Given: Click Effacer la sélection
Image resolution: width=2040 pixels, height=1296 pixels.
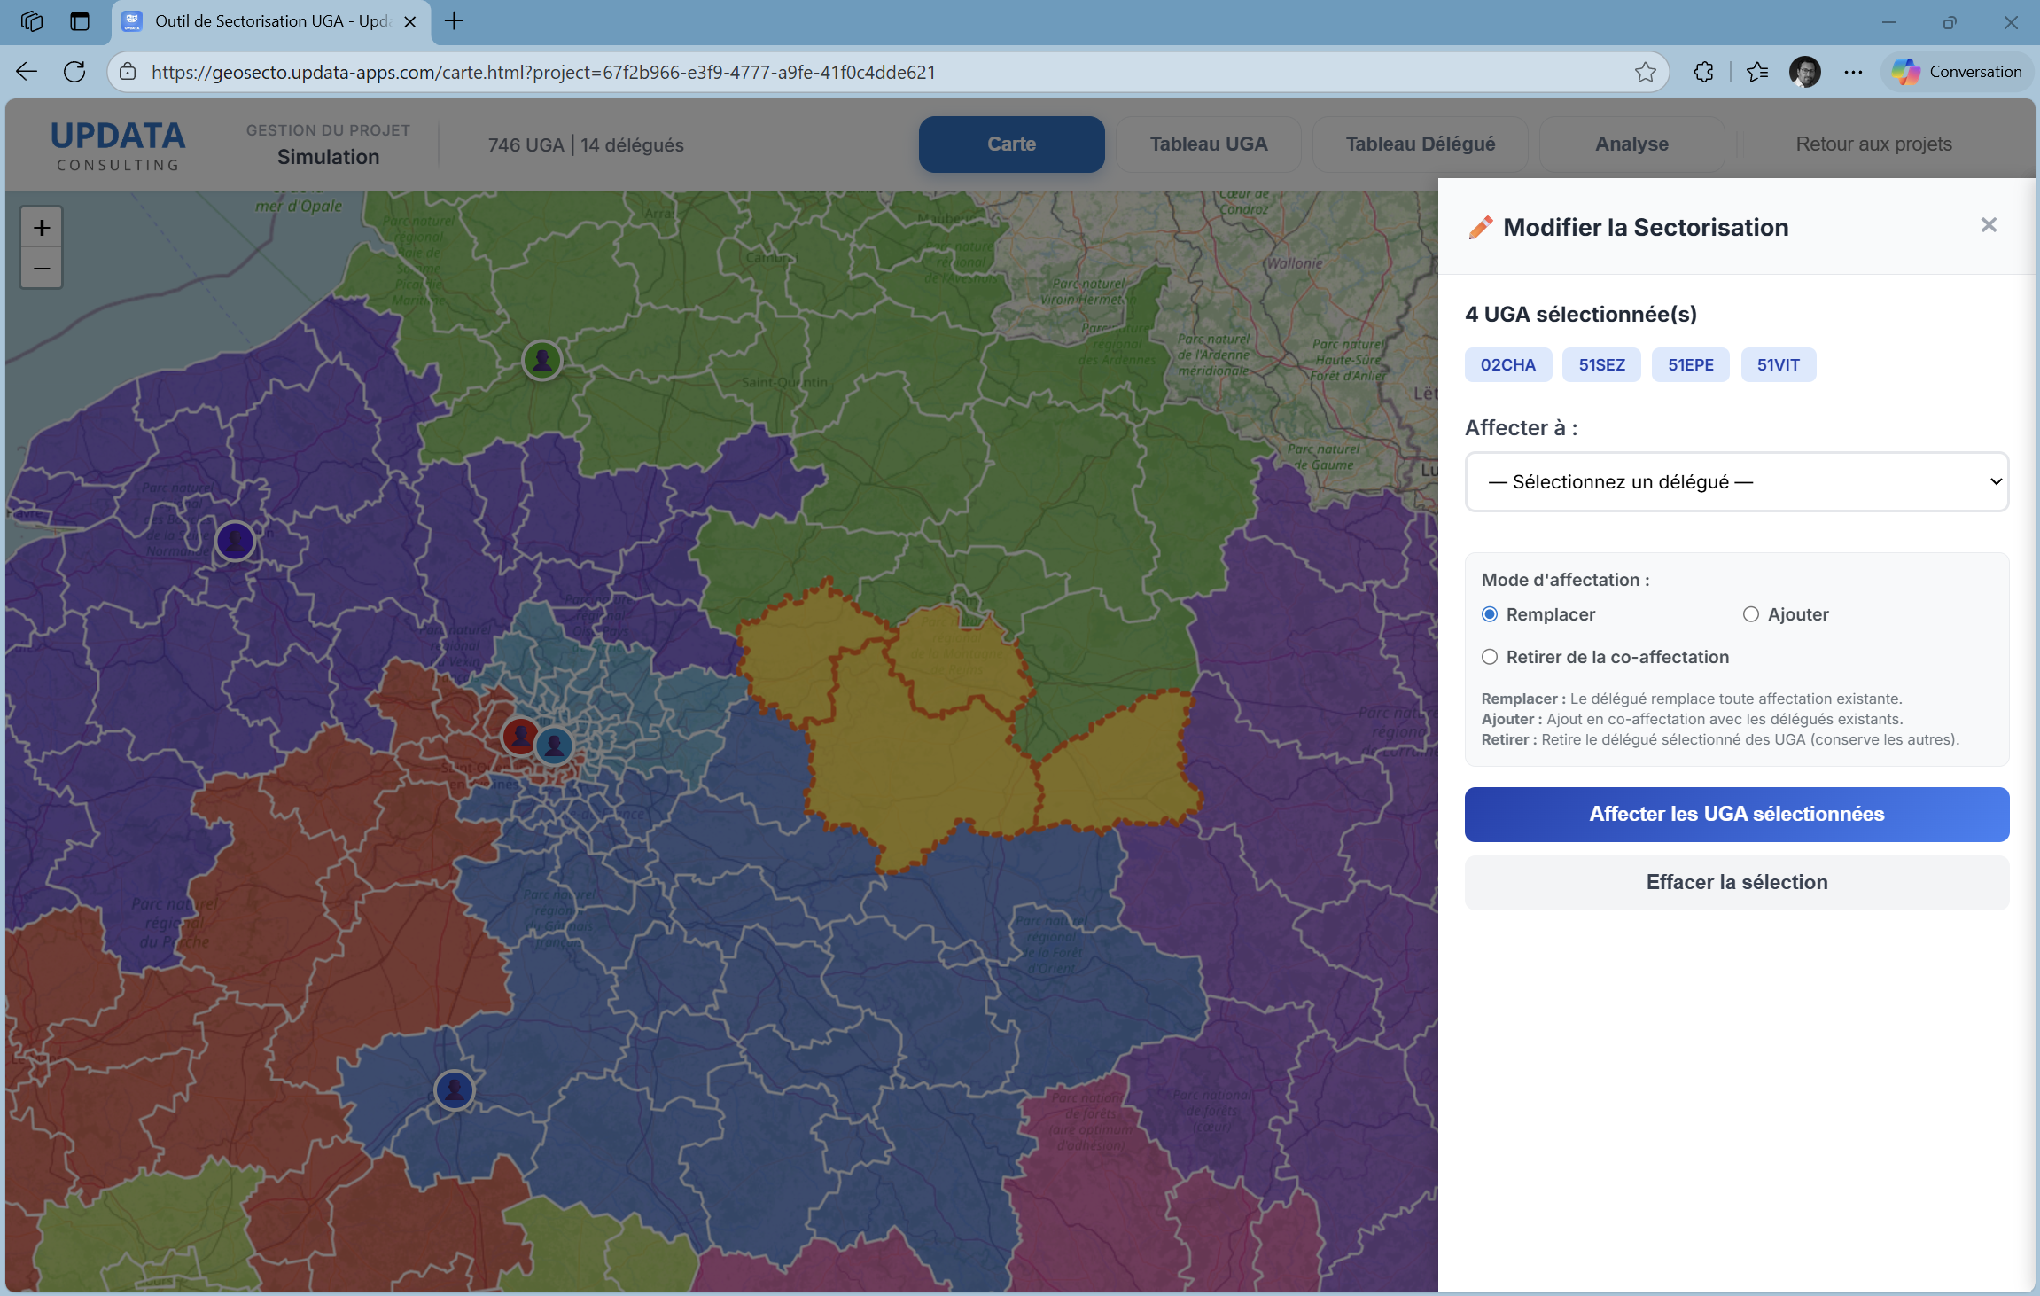Looking at the screenshot, I should tap(1736, 882).
